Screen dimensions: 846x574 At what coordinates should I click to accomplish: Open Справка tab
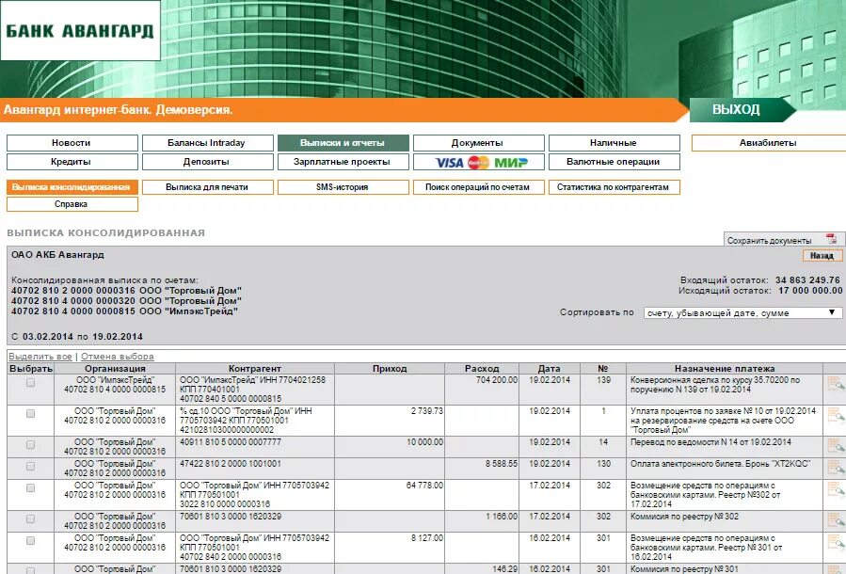click(x=72, y=204)
